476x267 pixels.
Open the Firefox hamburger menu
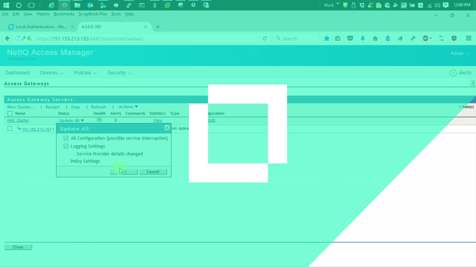tap(469, 38)
